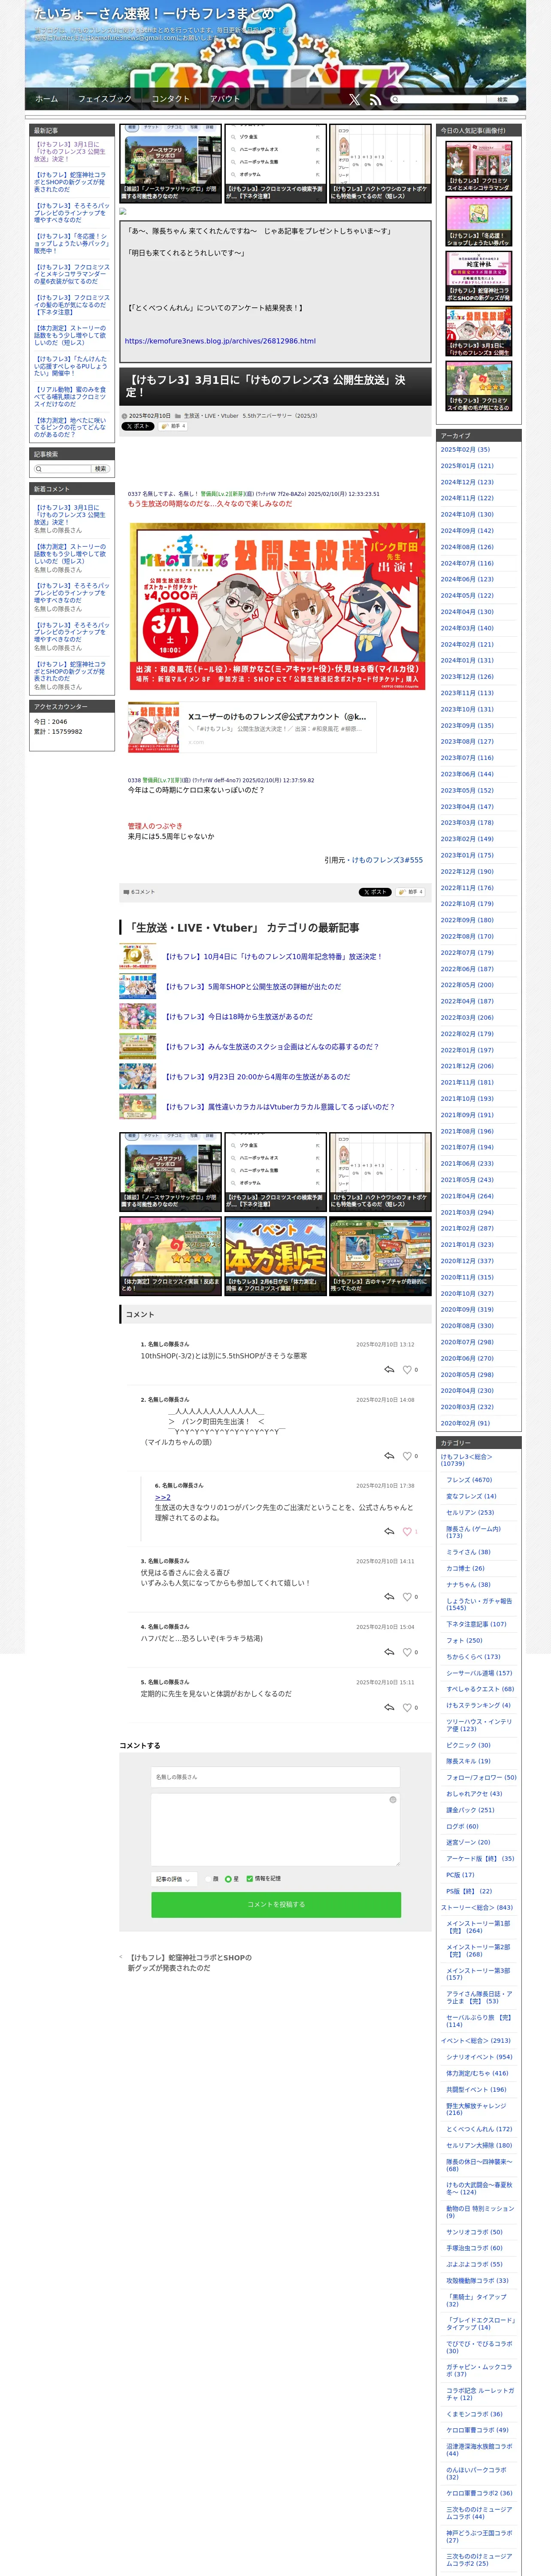Screen dimensions: 551x2576
Task: Click the pink heart on comment 6
Action: click(407, 1531)
